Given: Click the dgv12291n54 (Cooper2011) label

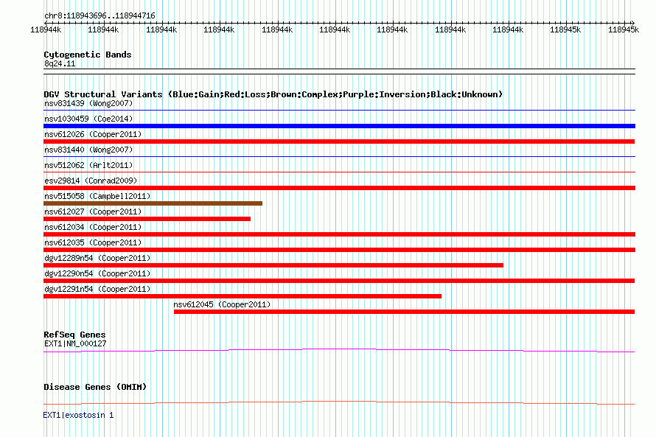Looking at the screenshot, I should pos(97,289).
